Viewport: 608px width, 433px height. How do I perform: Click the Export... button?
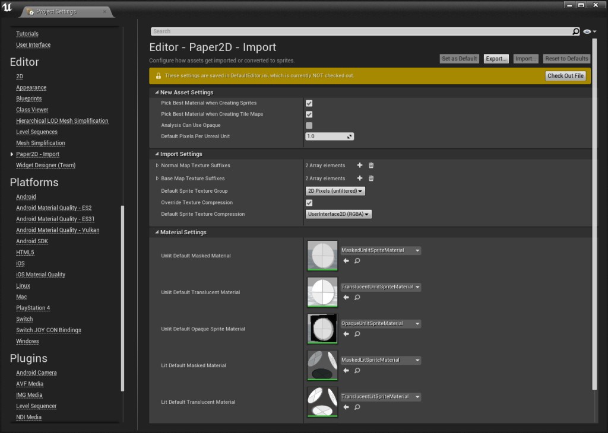click(496, 59)
